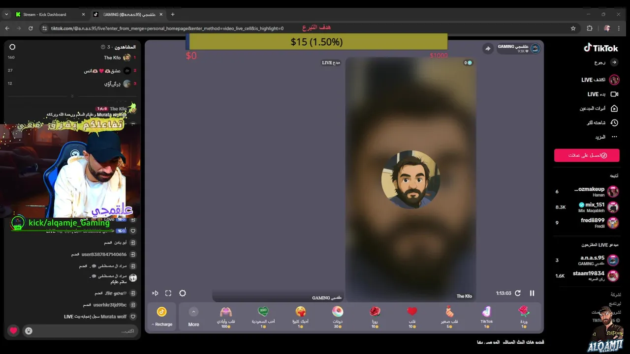Click chat panel settings gear icon
This screenshot has width=630, height=354.
coord(13,47)
